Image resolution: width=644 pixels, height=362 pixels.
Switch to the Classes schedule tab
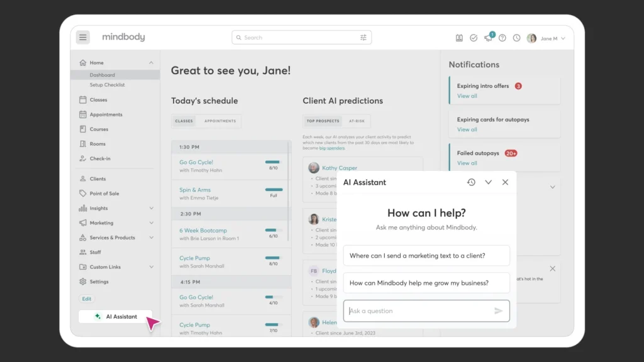pos(184,121)
